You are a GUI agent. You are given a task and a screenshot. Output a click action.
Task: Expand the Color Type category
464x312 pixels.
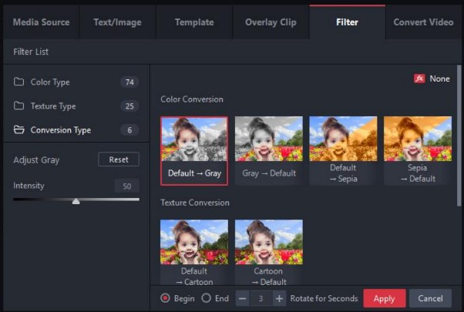click(50, 82)
